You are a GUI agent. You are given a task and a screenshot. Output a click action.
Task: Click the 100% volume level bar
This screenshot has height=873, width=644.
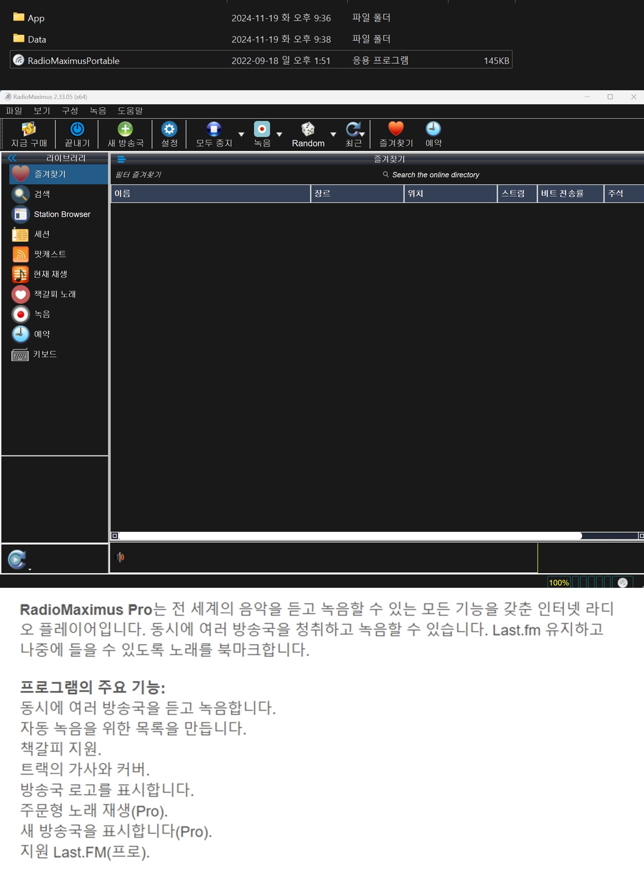point(558,582)
